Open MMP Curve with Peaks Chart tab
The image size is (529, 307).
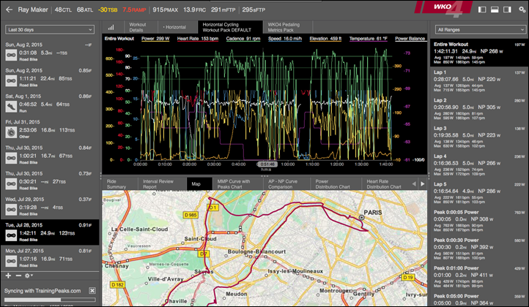click(238, 183)
